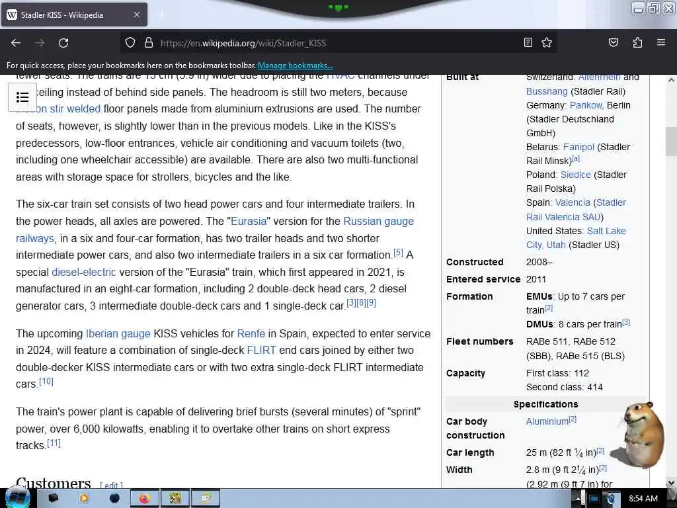
Task: Open the Bussnang link in infobox
Action: pyautogui.click(x=547, y=91)
